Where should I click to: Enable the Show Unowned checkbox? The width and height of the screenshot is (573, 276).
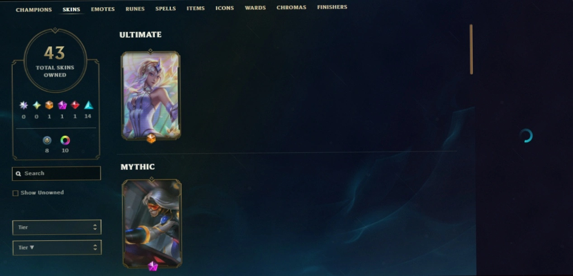(x=15, y=193)
